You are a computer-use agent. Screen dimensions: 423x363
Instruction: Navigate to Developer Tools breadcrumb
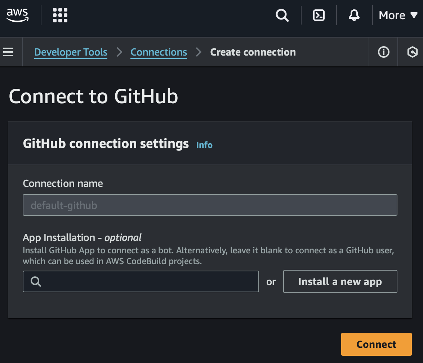click(x=71, y=52)
